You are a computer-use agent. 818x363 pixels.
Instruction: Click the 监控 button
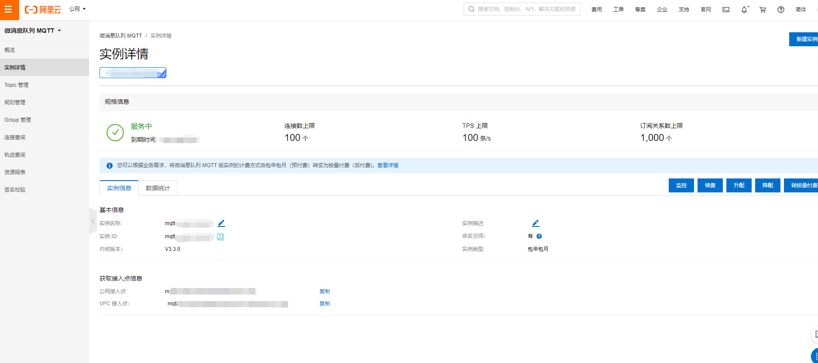pyautogui.click(x=681, y=185)
